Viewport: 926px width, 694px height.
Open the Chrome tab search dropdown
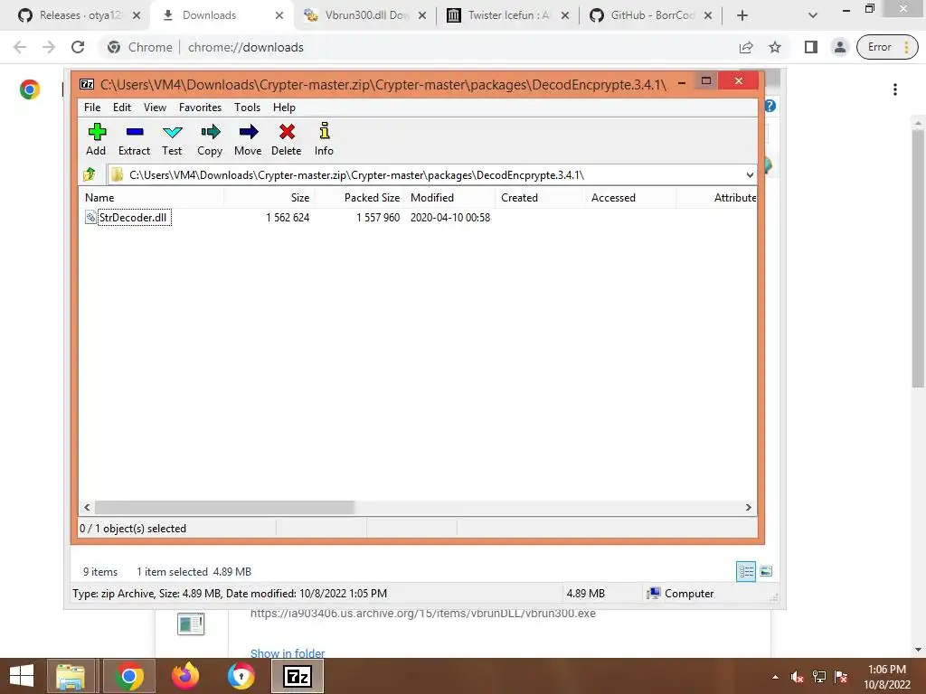tap(813, 15)
